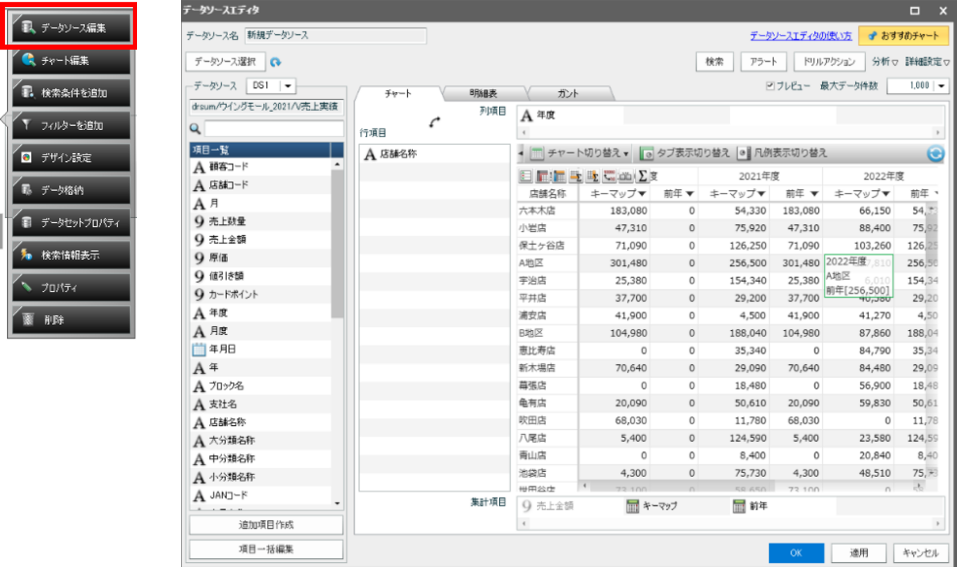
Task: Open デザイン設定 from the sidebar
Action: pyautogui.click(x=71, y=158)
